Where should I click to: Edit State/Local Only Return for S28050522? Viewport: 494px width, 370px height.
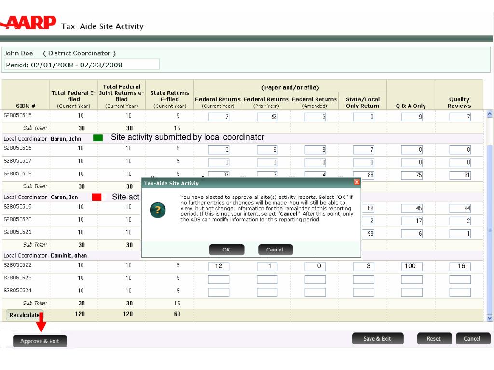(x=364, y=266)
